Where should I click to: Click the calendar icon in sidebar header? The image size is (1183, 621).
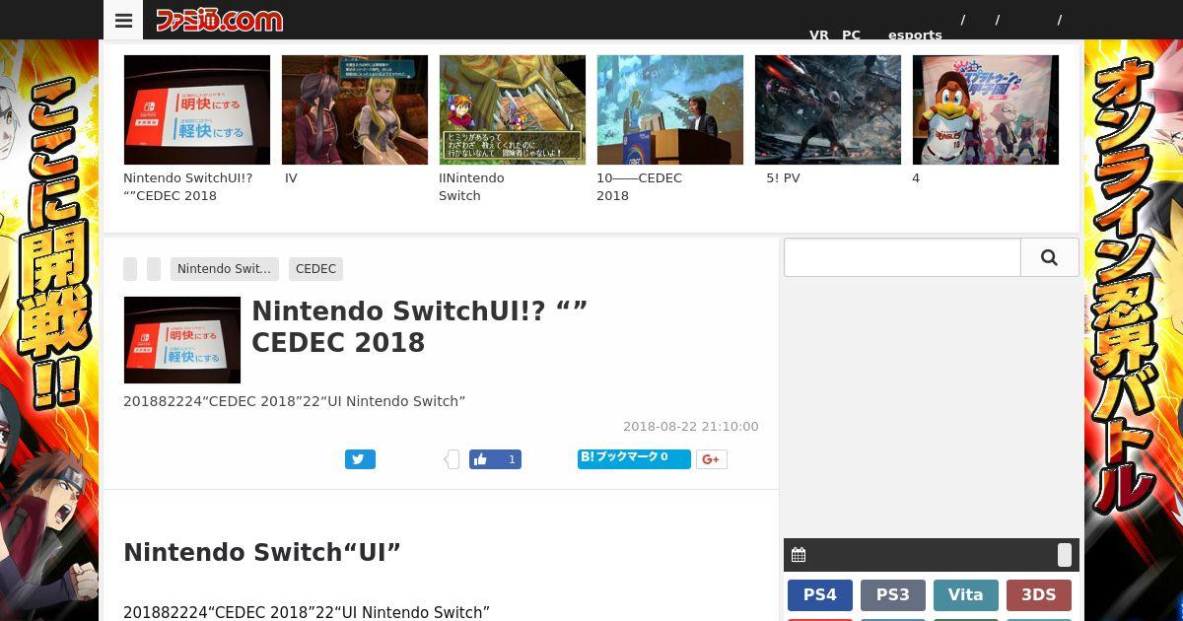799,555
